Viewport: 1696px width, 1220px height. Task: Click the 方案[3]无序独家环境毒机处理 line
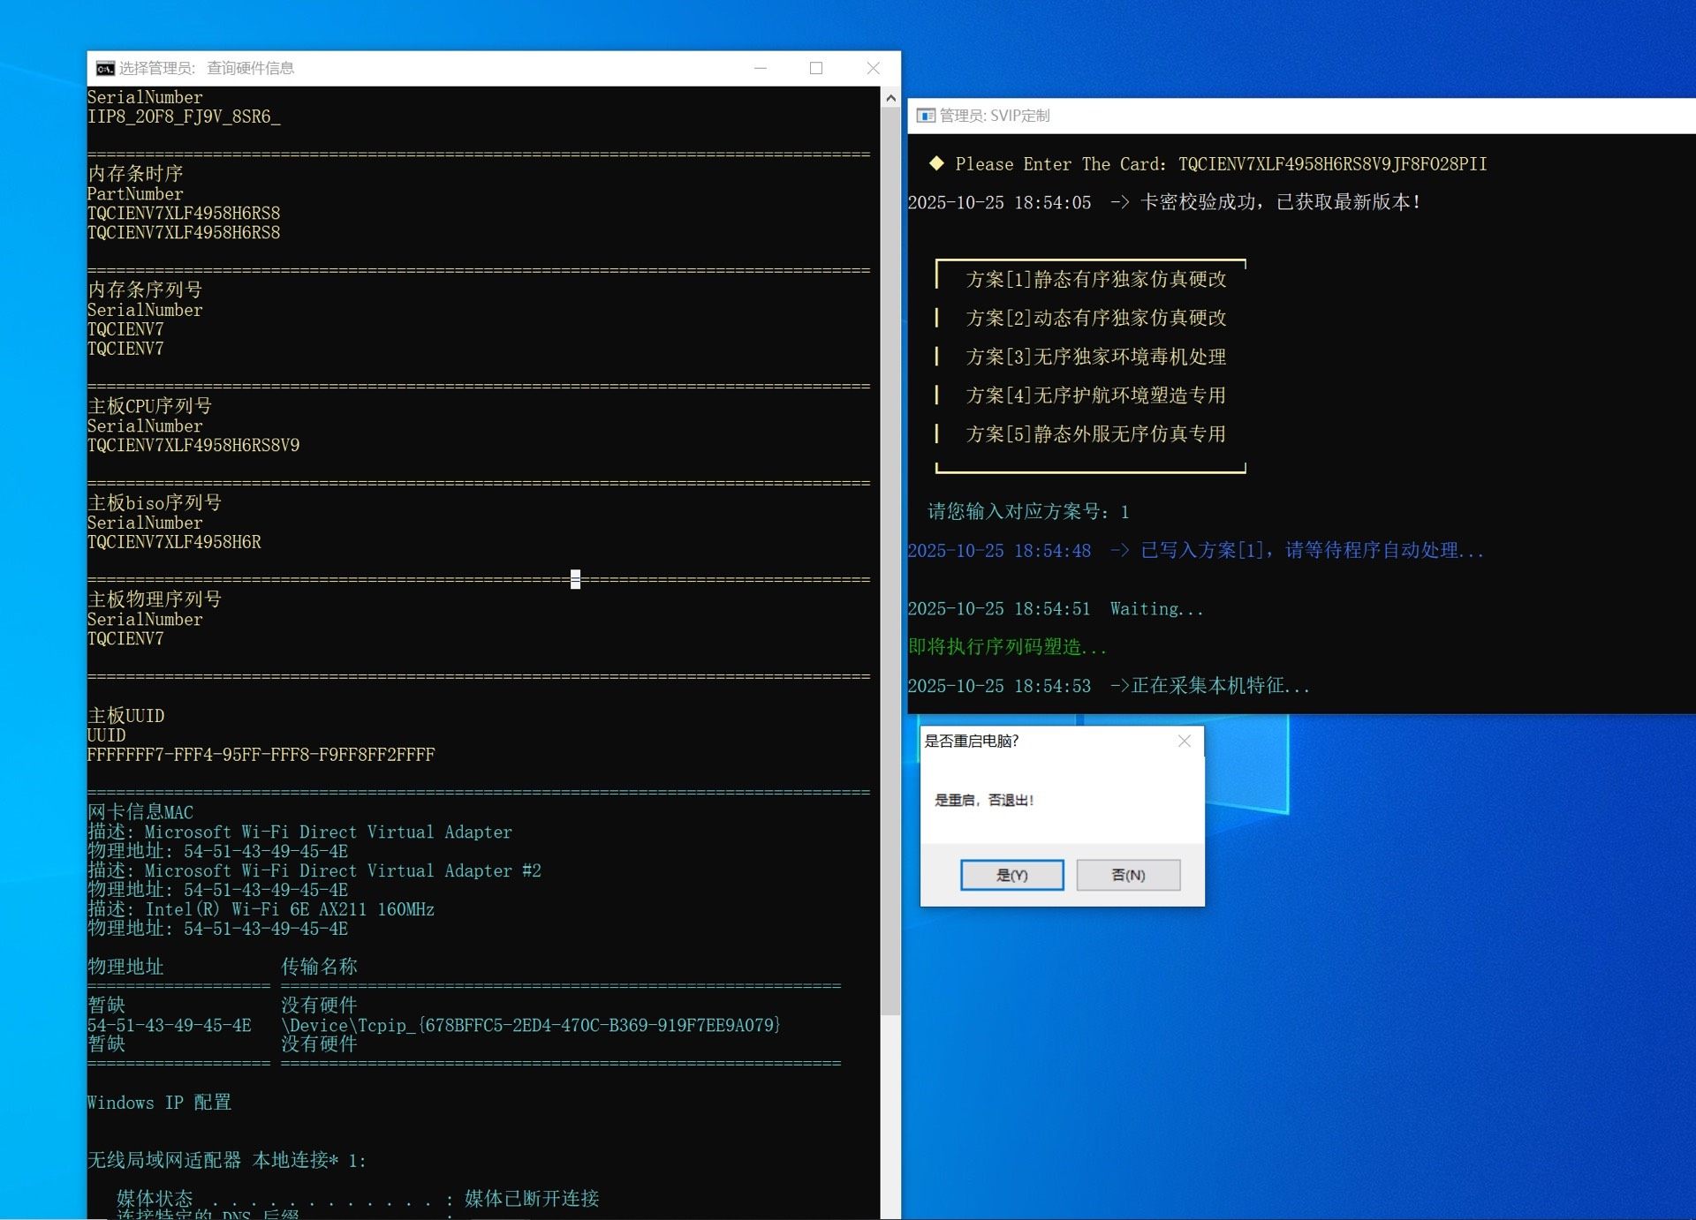pos(1095,357)
